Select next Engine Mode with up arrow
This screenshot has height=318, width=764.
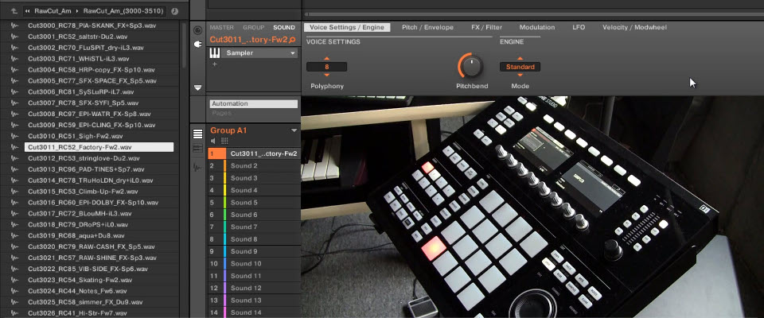pos(520,59)
